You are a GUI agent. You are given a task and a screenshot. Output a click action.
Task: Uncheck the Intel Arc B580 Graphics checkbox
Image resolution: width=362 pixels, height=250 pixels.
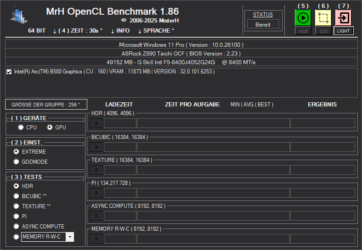[x=9, y=72]
